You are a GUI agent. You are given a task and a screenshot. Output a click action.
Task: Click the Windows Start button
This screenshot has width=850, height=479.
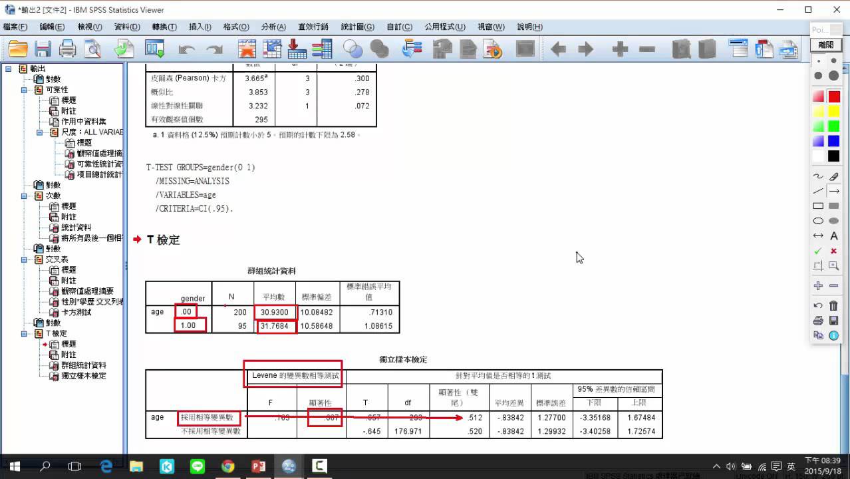pos(14,466)
